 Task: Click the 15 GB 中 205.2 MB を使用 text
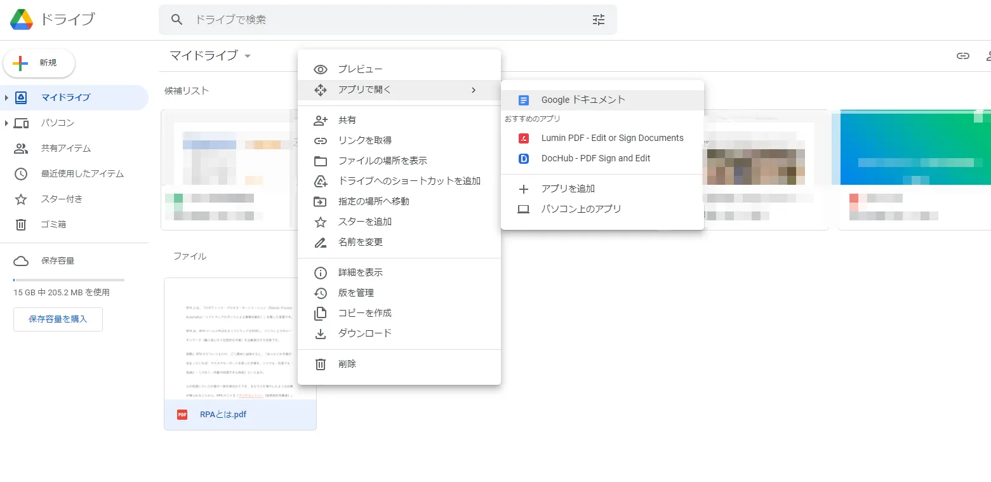(62, 293)
